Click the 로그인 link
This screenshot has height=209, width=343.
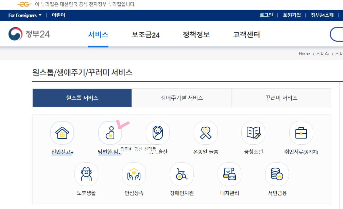(x=265, y=15)
